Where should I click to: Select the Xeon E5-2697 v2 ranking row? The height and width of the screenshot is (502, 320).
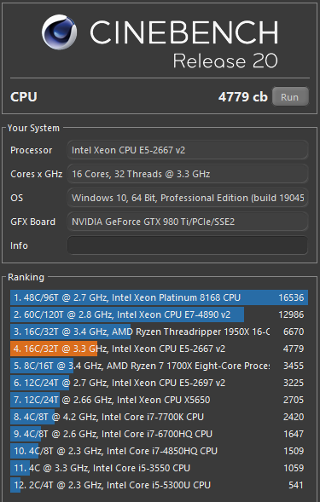click(159, 383)
